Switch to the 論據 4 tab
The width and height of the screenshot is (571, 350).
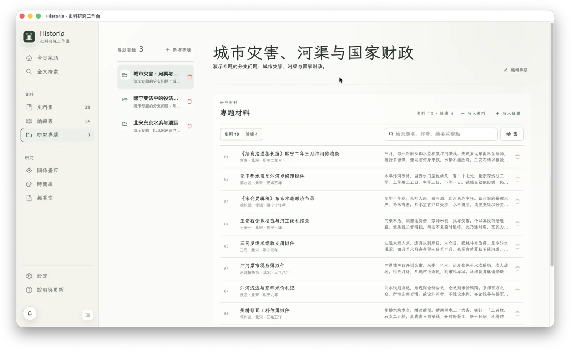[x=251, y=134]
